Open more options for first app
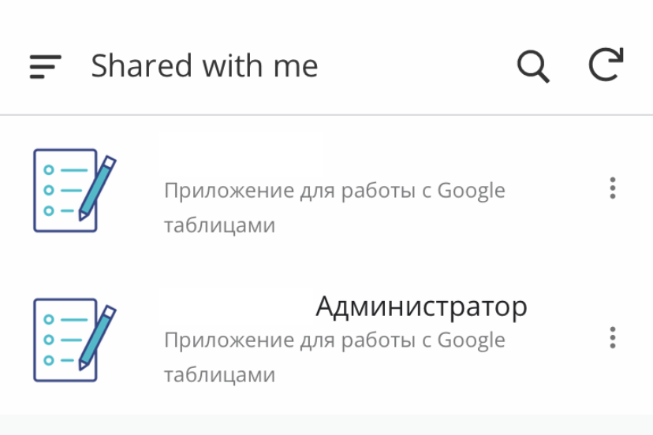Viewport: 653px width, 435px height. click(612, 188)
